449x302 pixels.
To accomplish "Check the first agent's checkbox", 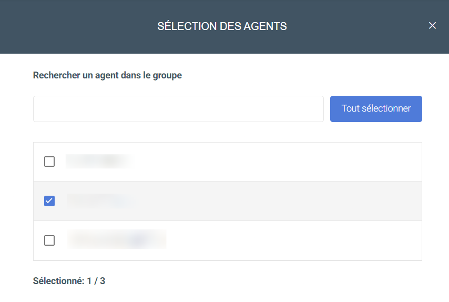I will (49, 162).
